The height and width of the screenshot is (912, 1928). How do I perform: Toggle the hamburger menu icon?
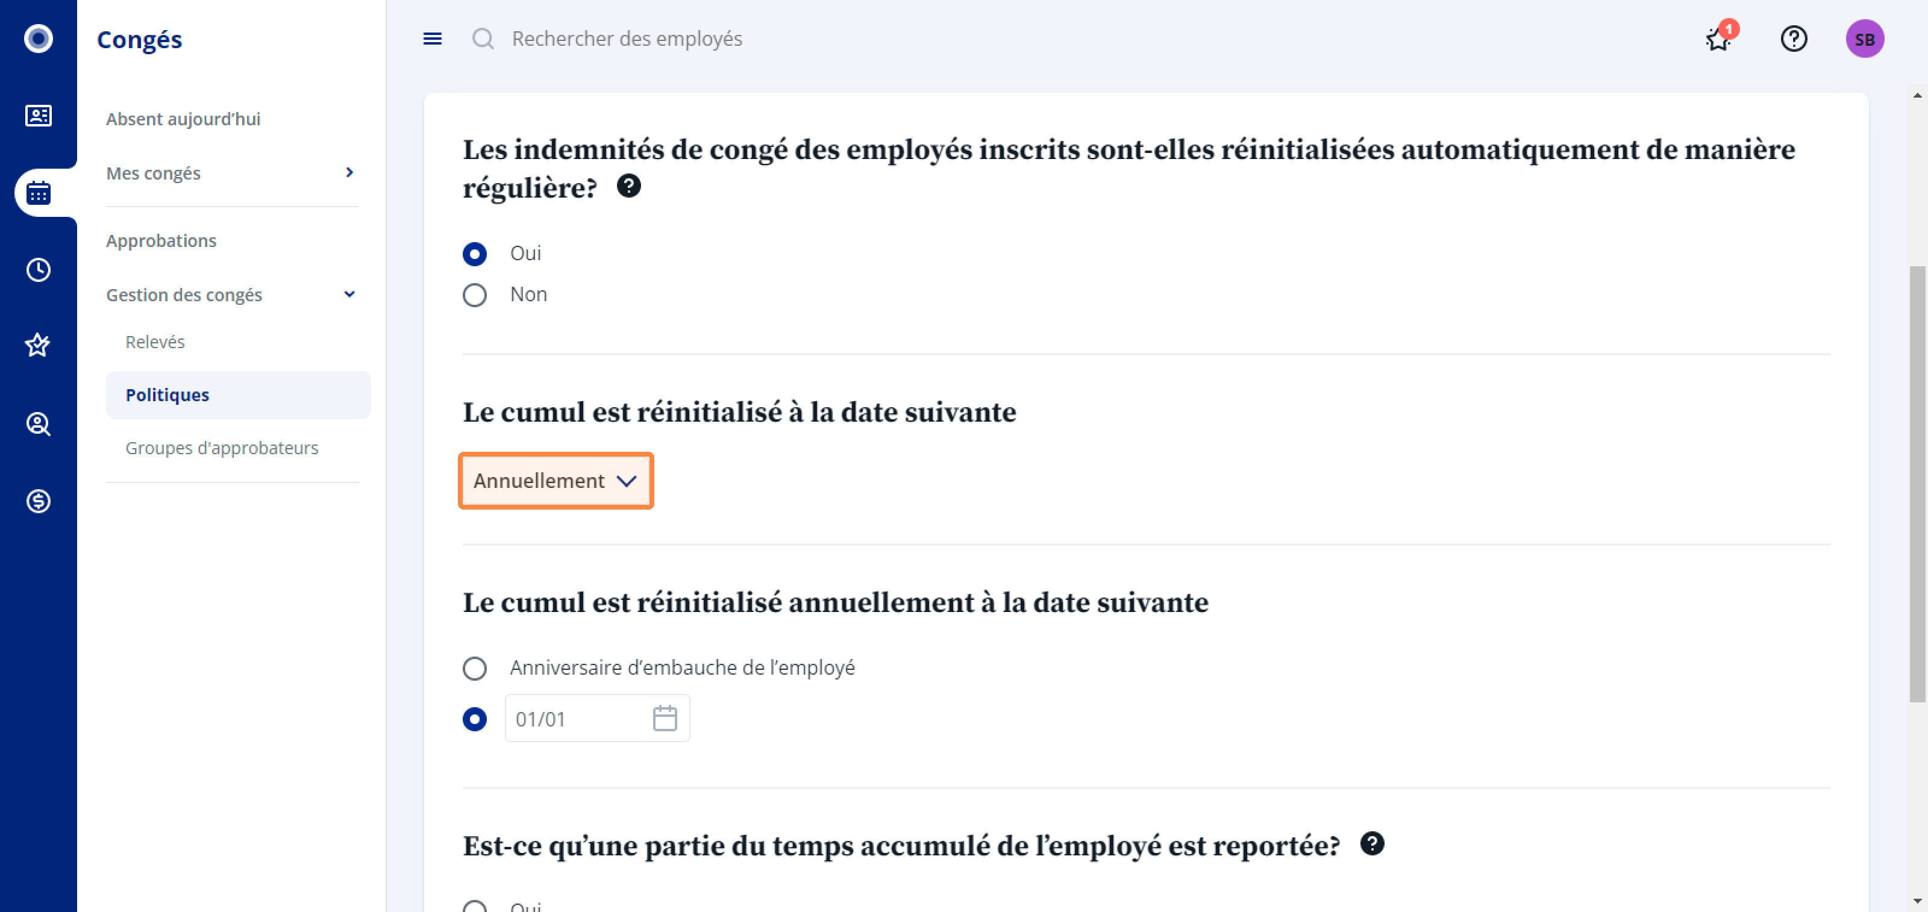[433, 38]
